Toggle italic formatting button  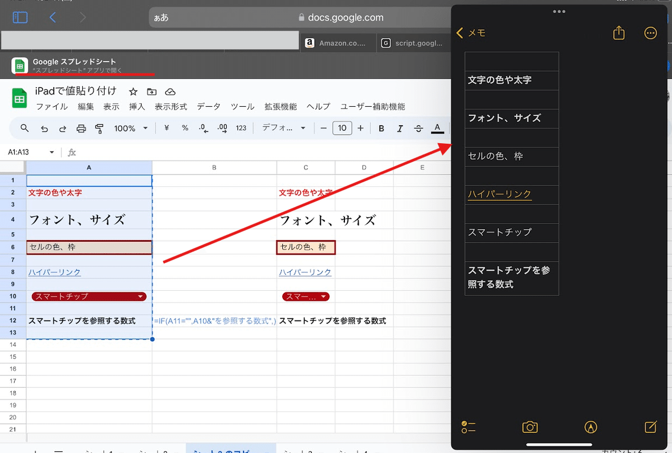pos(400,129)
